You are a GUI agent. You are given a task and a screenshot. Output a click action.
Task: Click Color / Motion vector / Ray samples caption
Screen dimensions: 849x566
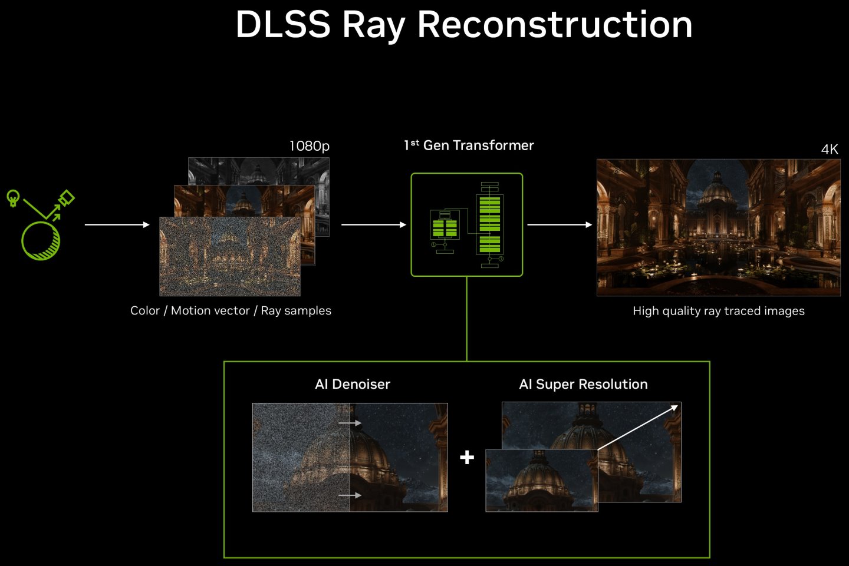[x=231, y=310]
